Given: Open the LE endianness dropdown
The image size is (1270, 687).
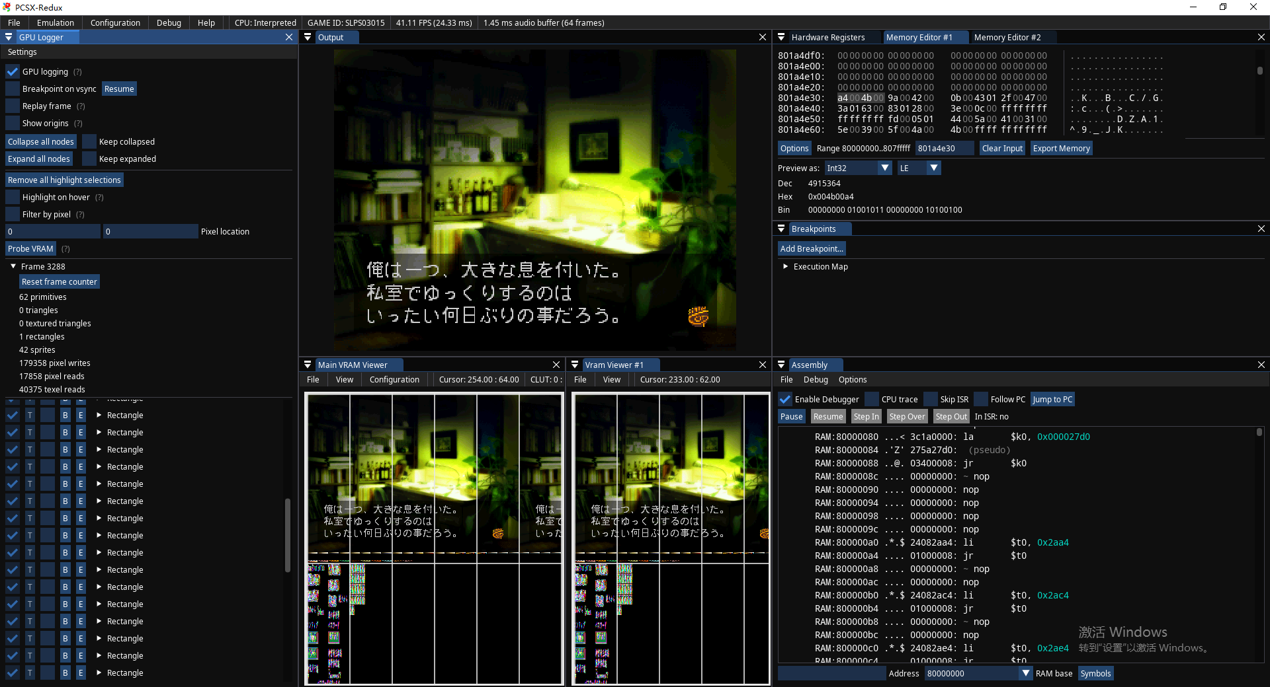Looking at the screenshot, I should point(934,168).
